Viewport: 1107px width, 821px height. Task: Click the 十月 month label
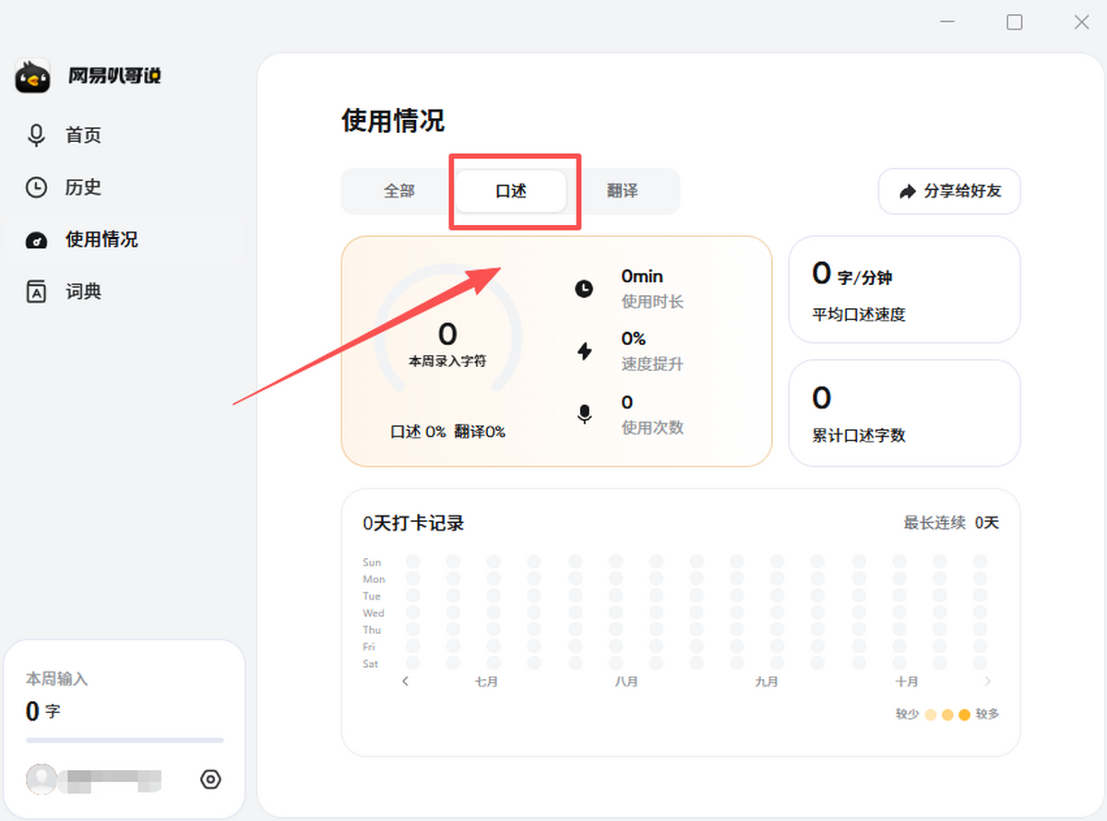907,682
